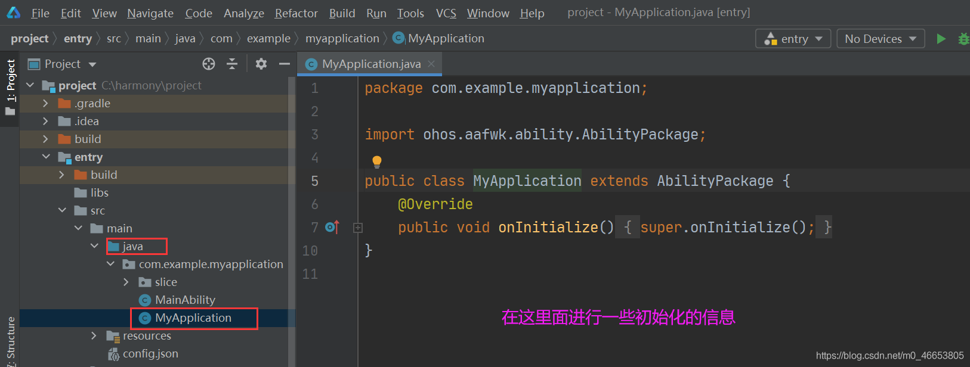Click the slice package icon
Image resolution: width=970 pixels, height=367 pixels.
[x=145, y=282]
